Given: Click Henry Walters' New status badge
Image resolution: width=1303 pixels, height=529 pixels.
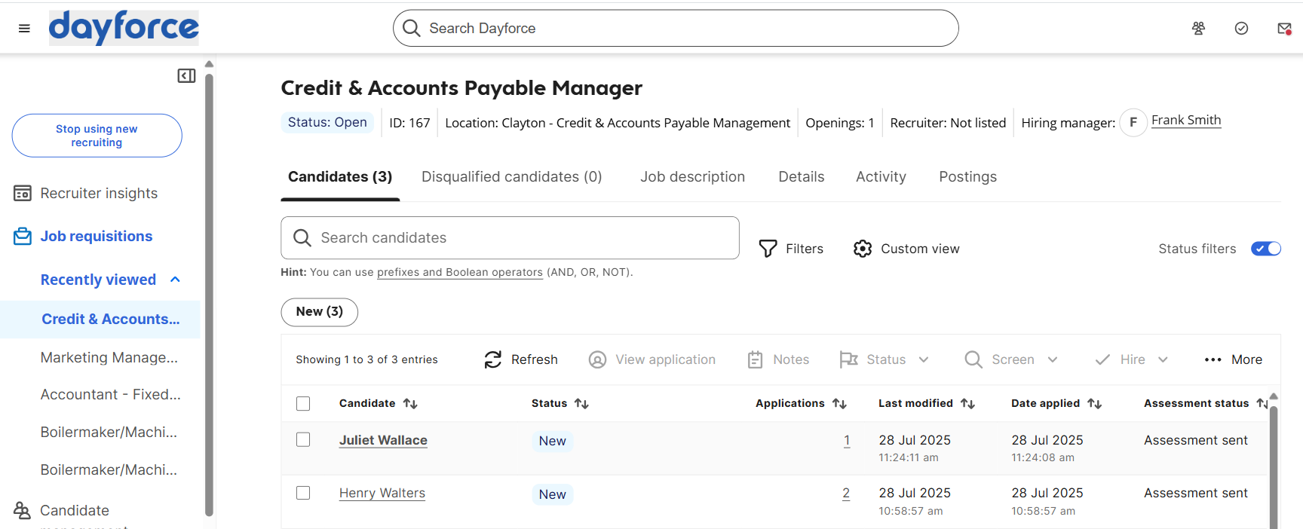Looking at the screenshot, I should [x=552, y=494].
